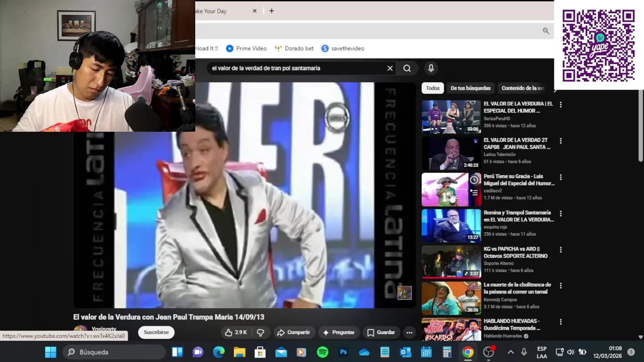Open options for EL VALOR DE LA VERDURA video
644x362 pixels.
point(560,105)
